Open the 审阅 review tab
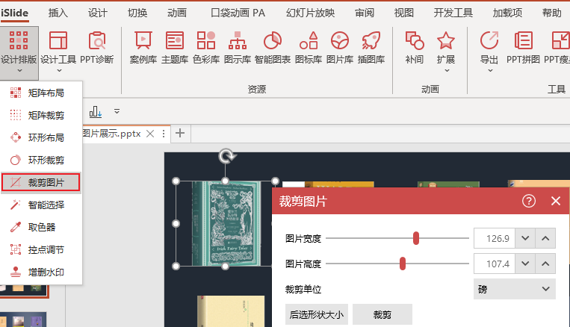 365,13
